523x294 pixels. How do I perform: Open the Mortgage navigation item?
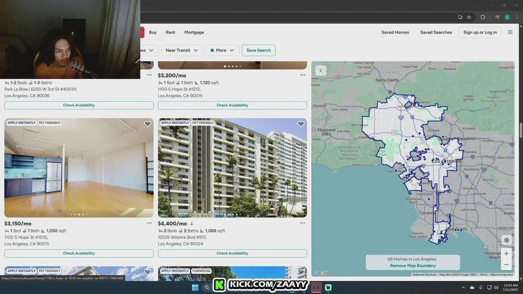194,32
